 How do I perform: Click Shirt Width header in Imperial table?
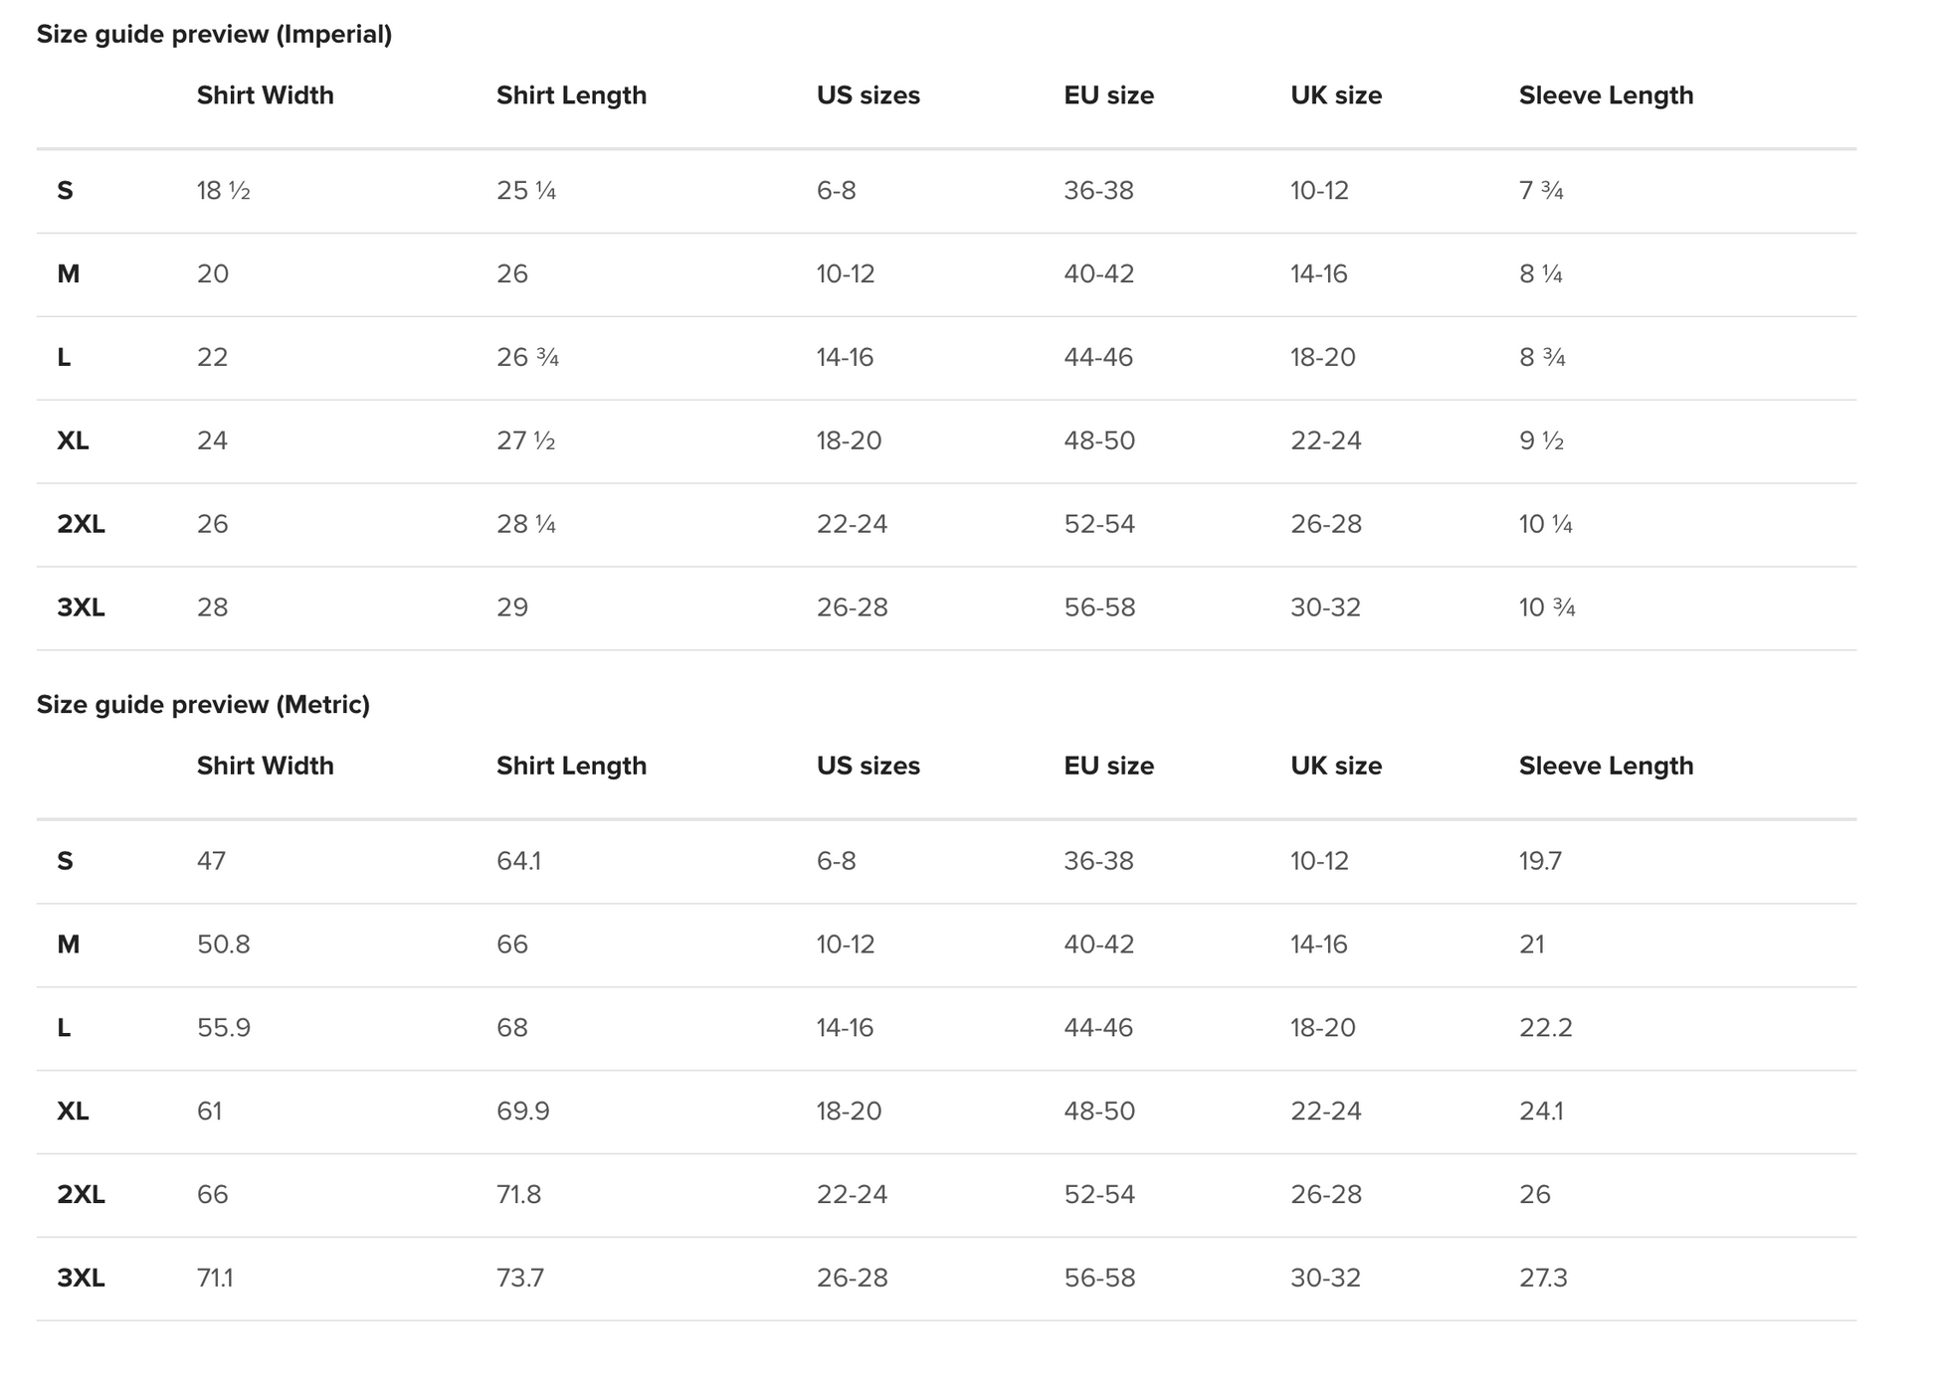pos(265,95)
